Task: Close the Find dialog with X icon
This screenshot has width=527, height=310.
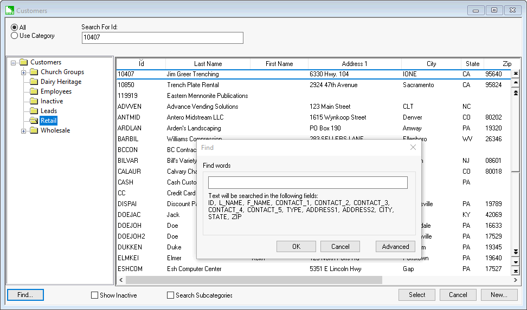Action: click(413, 147)
